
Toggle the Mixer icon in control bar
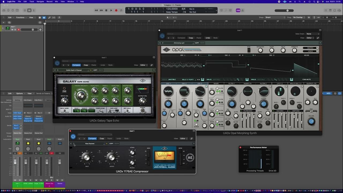(29, 10)
